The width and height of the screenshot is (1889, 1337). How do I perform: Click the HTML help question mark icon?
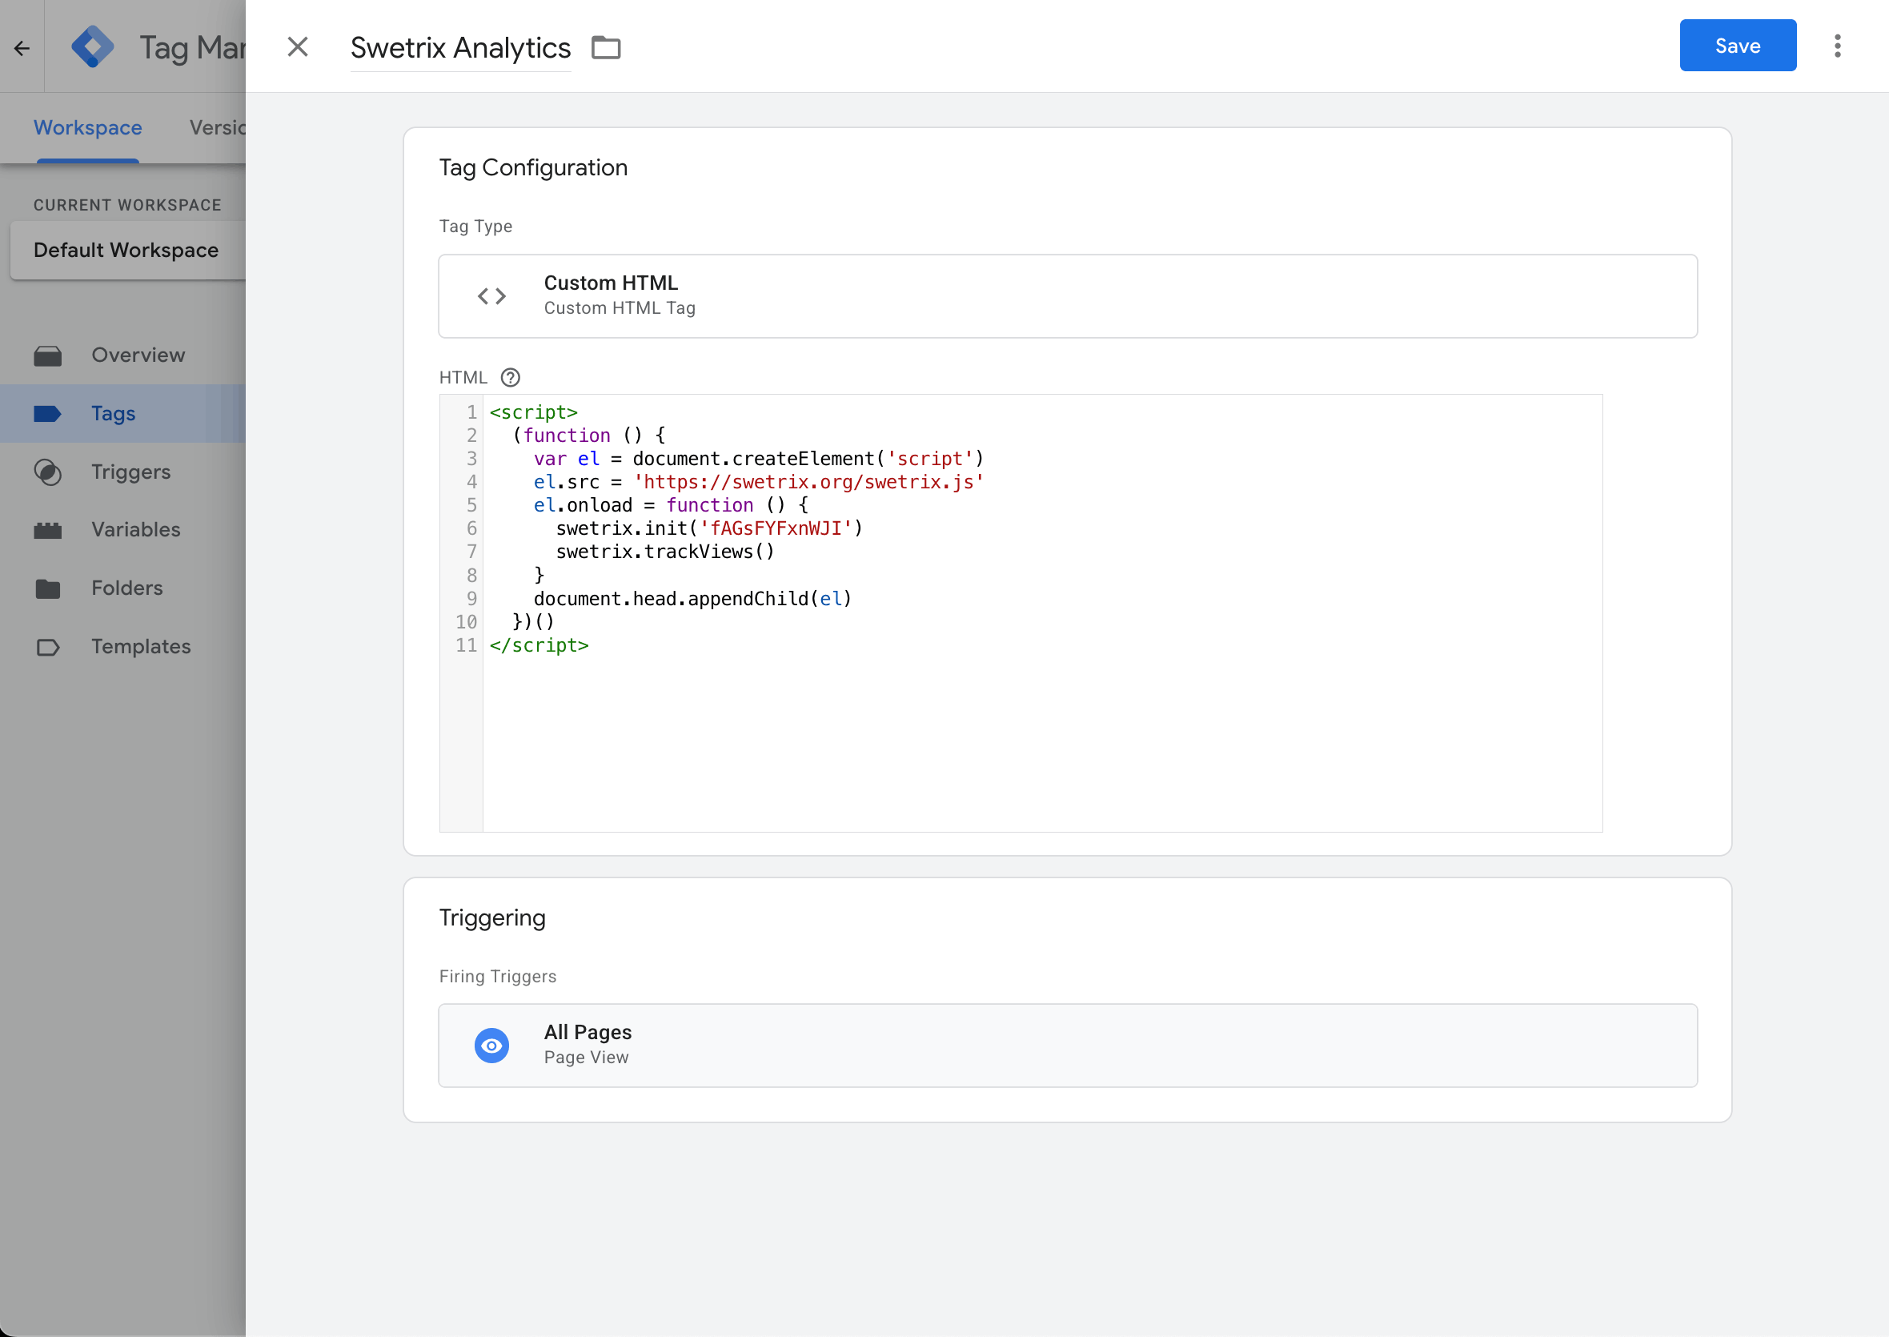(x=511, y=377)
